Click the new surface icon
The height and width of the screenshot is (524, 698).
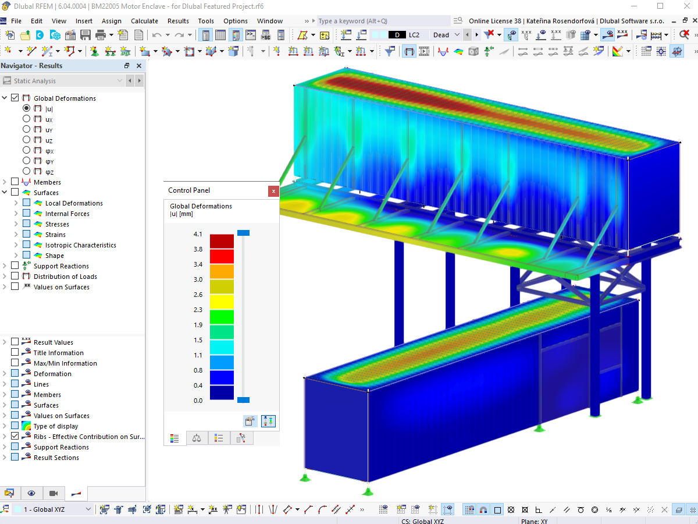coord(144,51)
